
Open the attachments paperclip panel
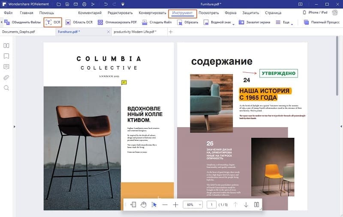6,77
